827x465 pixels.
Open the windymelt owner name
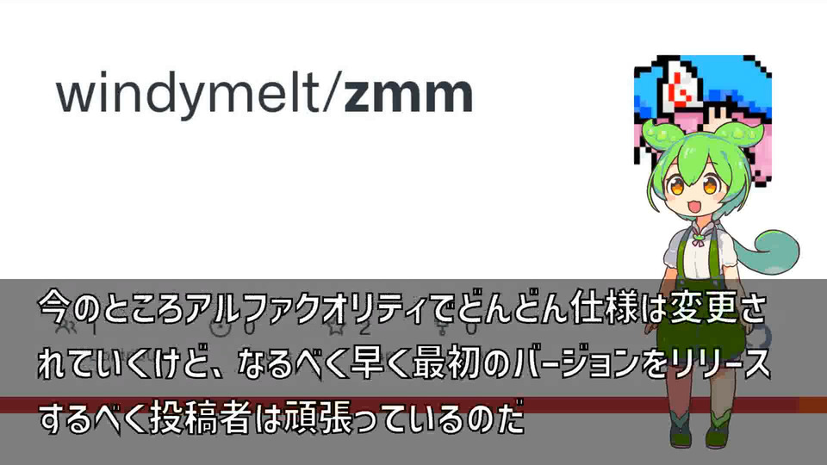[187, 95]
